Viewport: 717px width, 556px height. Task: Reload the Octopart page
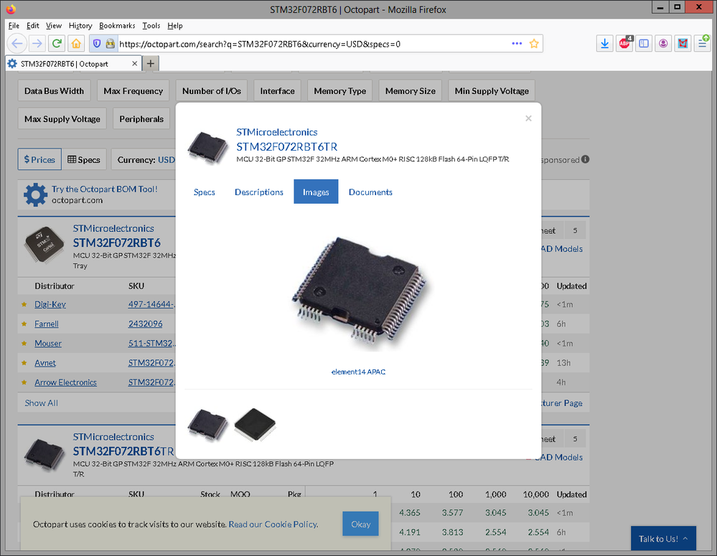coord(57,44)
